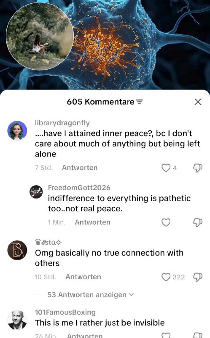The width and height of the screenshot is (210, 338).
Task: Open the BS monogram avatar profile
Action: [x=17, y=250]
